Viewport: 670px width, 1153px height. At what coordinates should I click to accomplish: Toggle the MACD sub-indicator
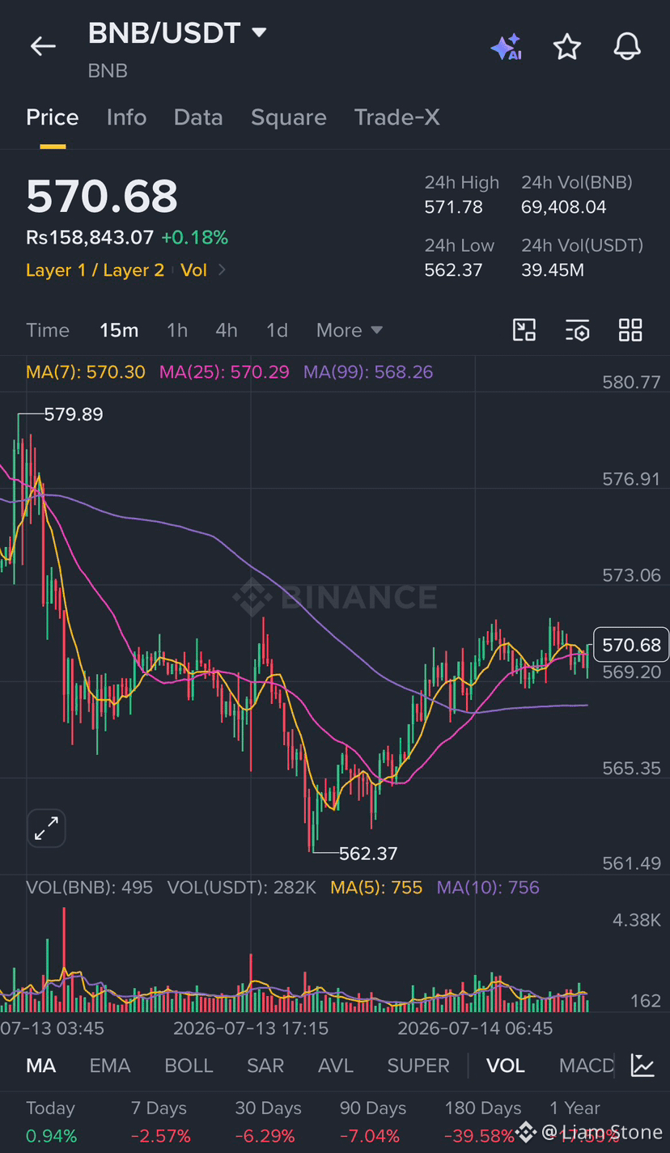click(x=587, y=1066)
